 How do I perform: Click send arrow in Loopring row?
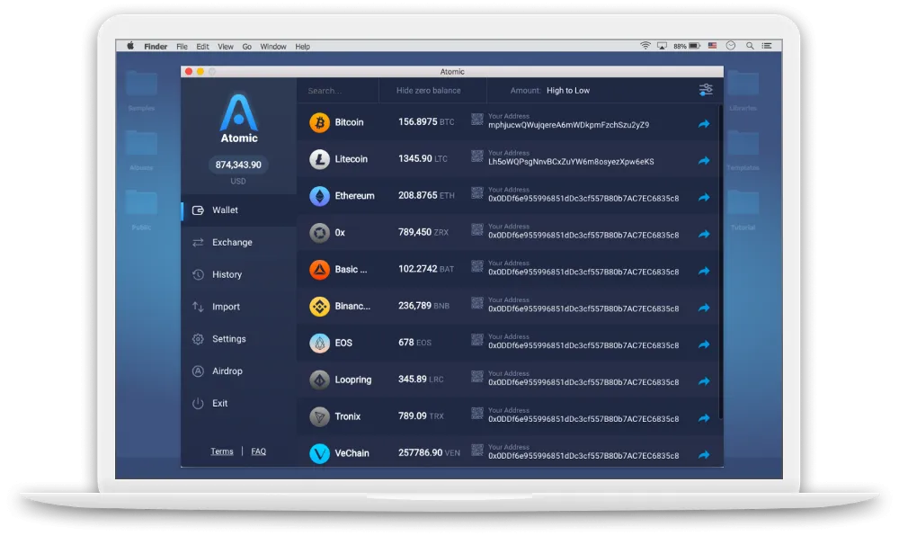click(x=704, y=381)
